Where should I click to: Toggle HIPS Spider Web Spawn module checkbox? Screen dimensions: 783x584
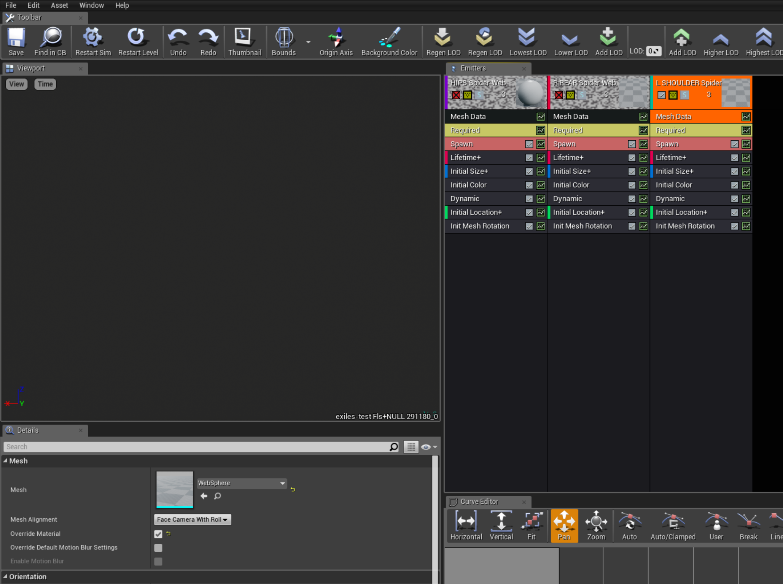click(529, 144)
